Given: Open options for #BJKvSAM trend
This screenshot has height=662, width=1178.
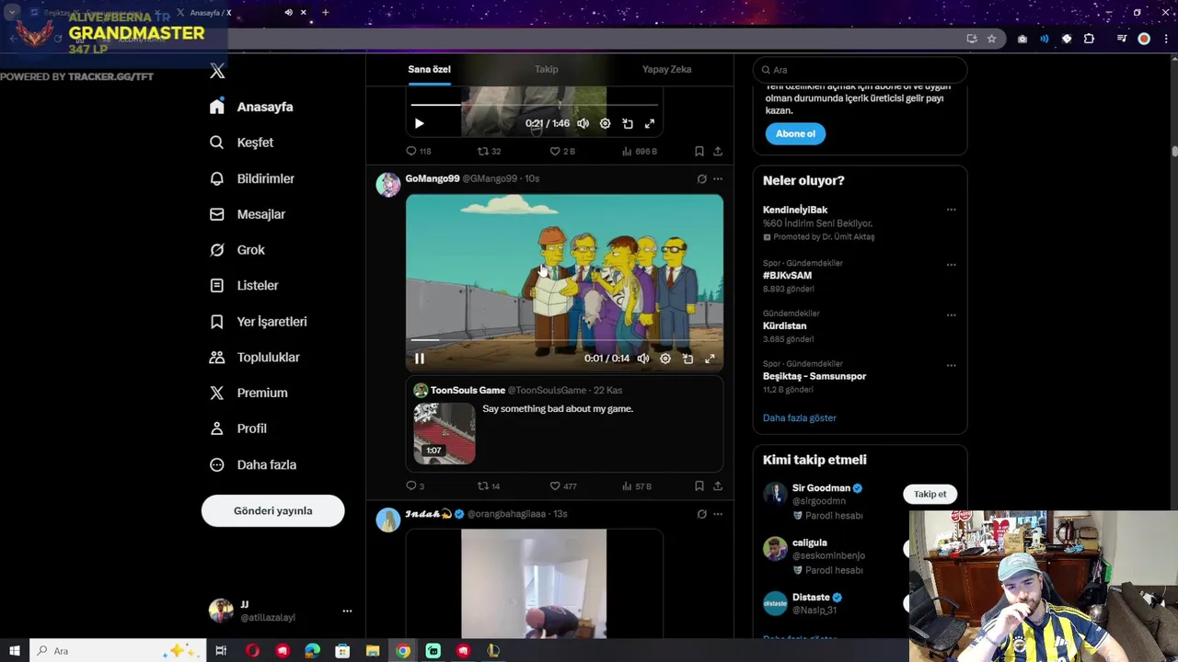Looking at the screenshot, I should click(951, 265).
